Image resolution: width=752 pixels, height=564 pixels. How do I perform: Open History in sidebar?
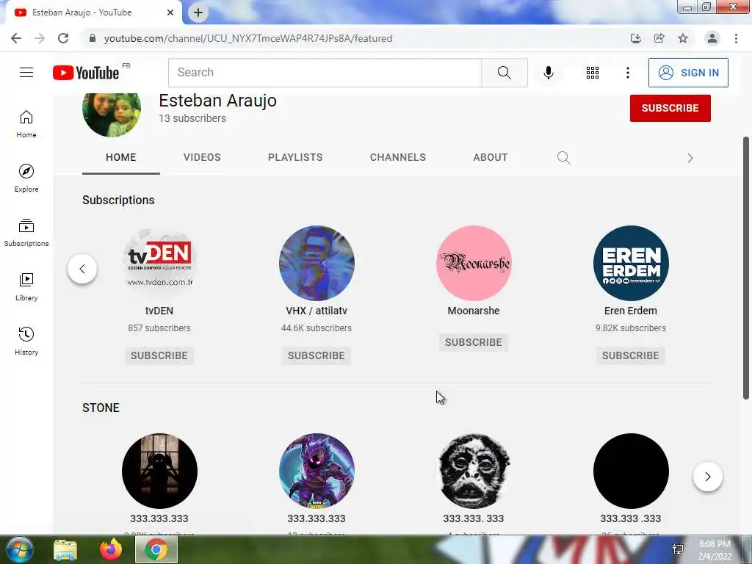click(x=26, y=341)
